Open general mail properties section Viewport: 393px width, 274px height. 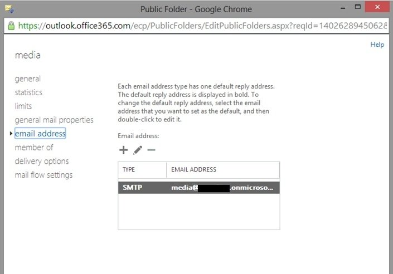click(54, 120)
